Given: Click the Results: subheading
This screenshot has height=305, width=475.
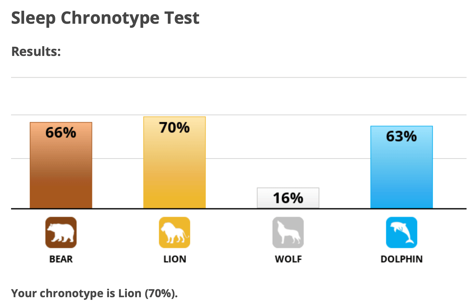Looking at the screenshot, I should tap(36, 51).
